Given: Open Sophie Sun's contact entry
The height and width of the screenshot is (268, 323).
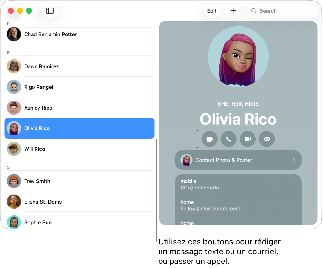Looking at the screenshot, I should click(x=38, y=222).
